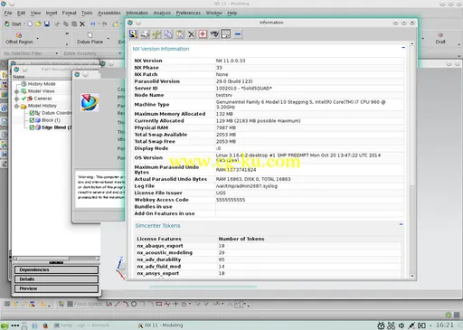Toggle the Edge Blend checkbox

pos(32,127)
